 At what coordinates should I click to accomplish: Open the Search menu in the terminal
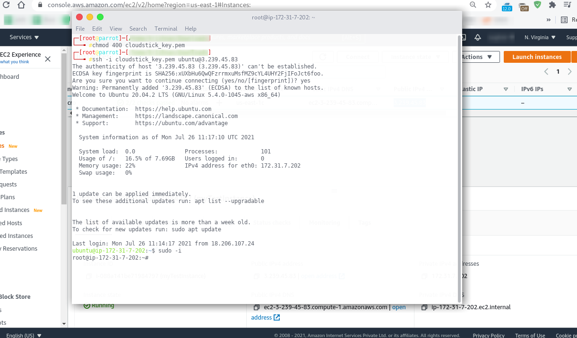tap(138, 29)
